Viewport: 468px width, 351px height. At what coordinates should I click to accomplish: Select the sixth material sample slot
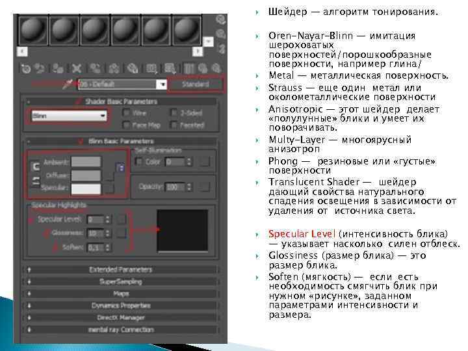pyautogui.click(x=187, y=31)
